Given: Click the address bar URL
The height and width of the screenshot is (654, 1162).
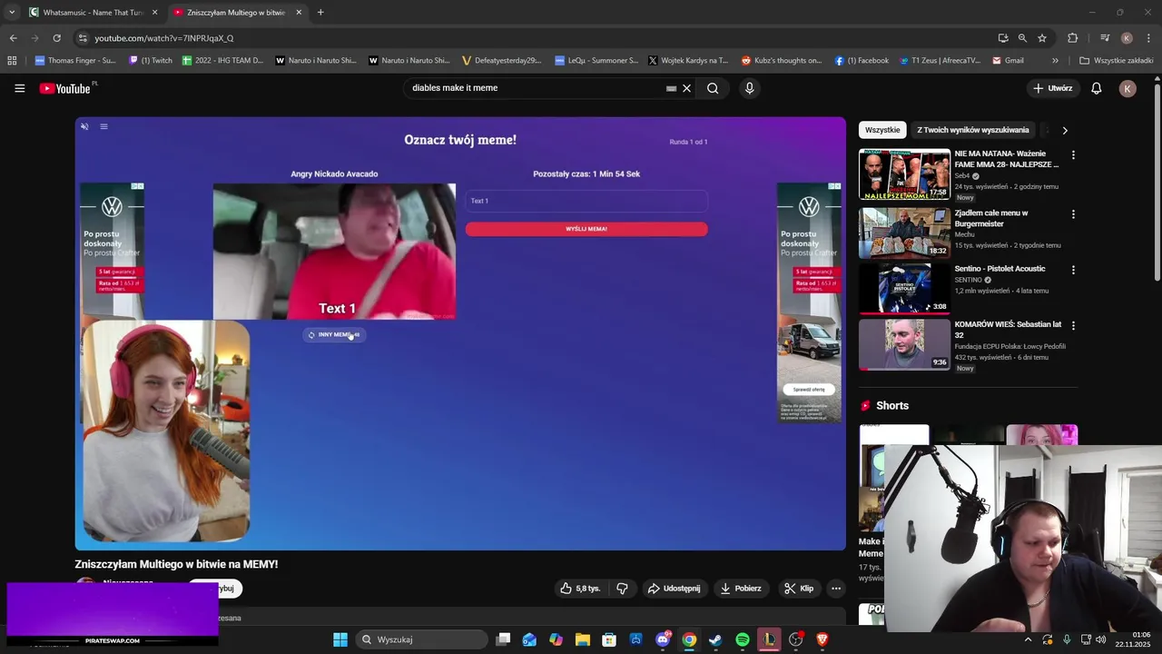Looking at the screenshot, I should point(164,38).
